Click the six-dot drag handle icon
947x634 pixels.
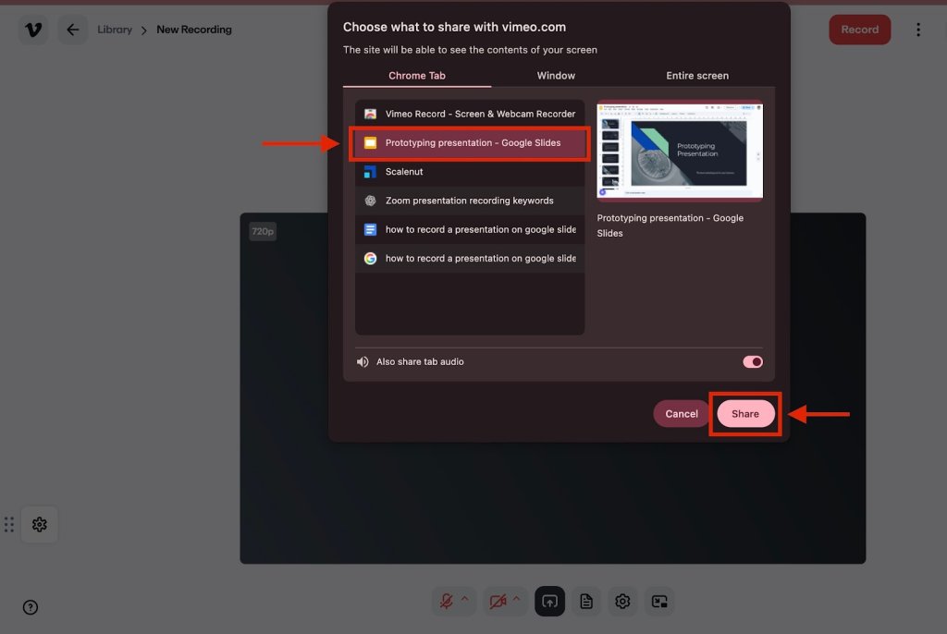9,524
